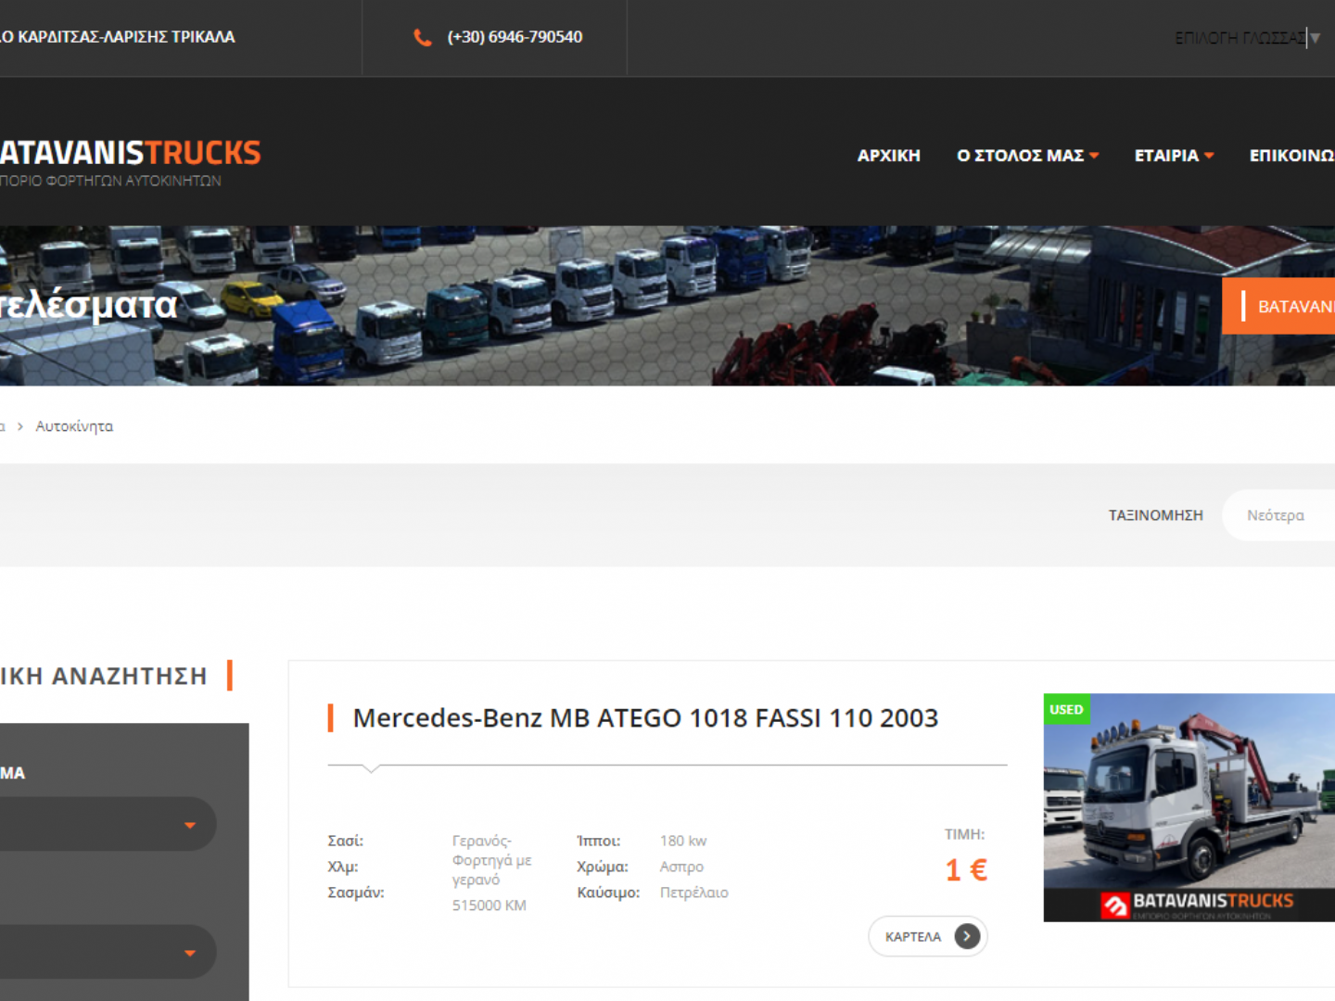Open the first sidebar filter dropdown
This screenshot has height=1001, width=1335.
tap(108, 824)
